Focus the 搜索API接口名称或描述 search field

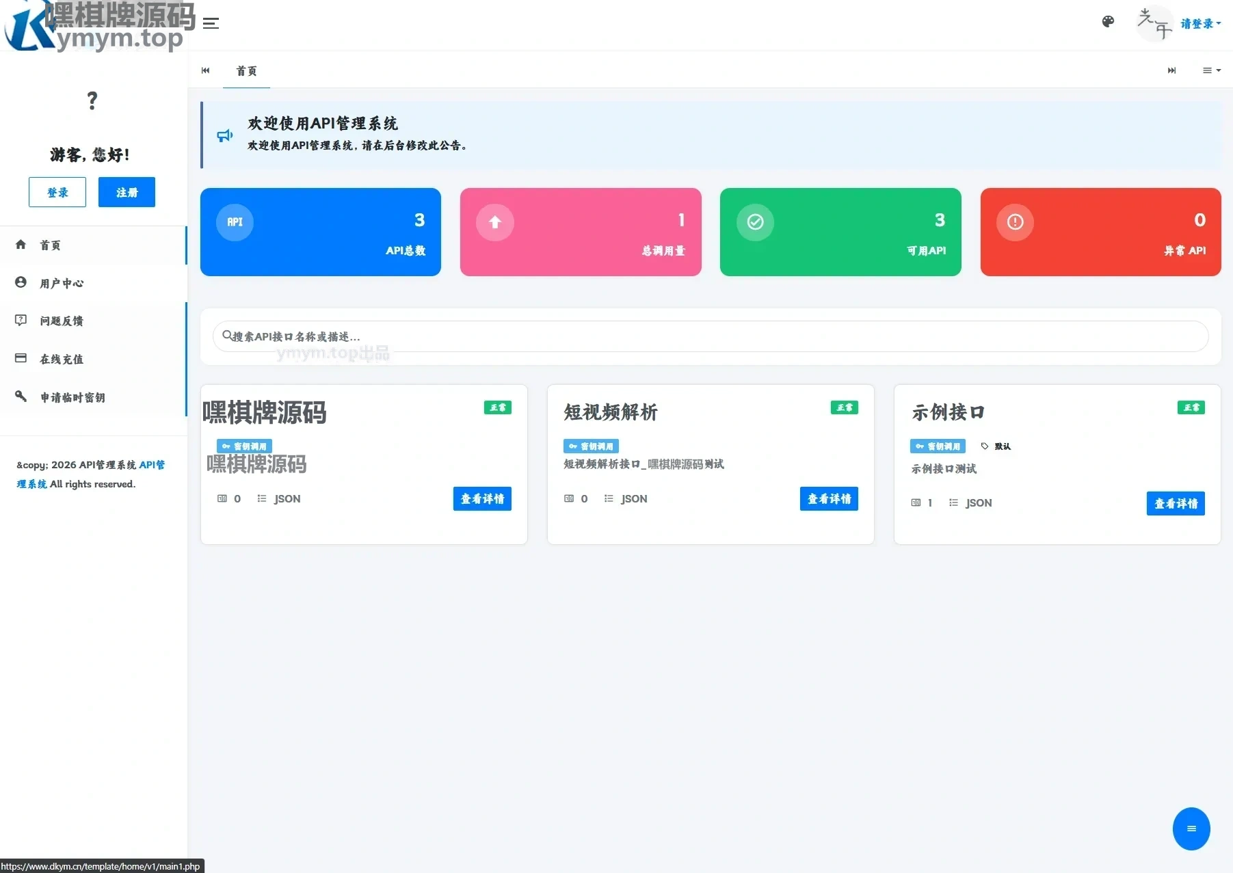point(711,336)
